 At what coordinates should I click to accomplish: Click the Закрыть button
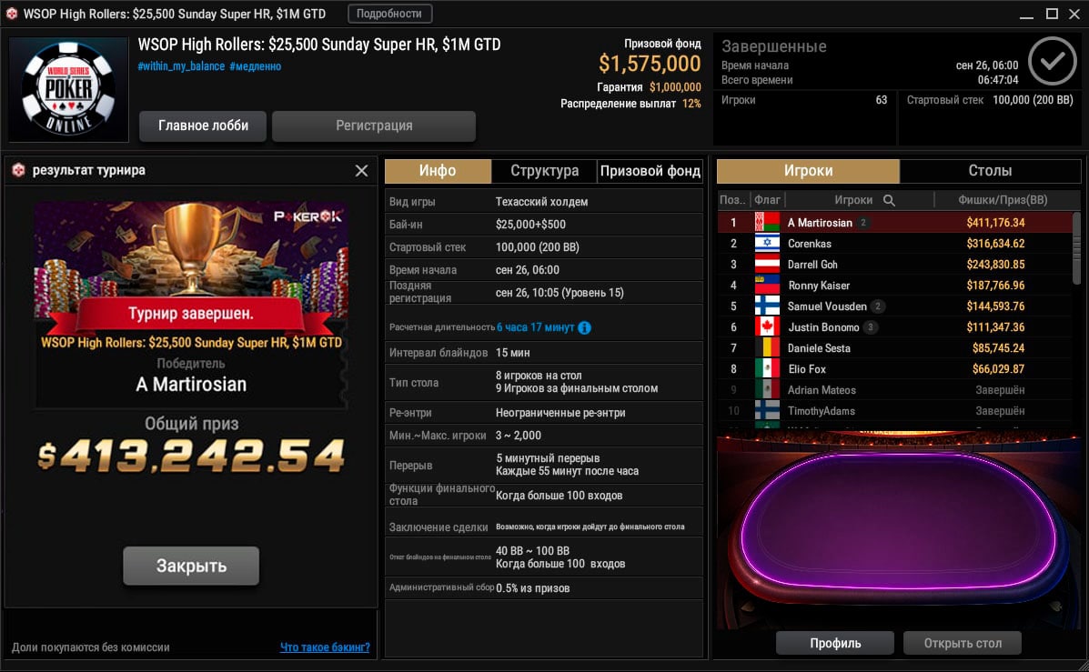[x=191, y=566]
